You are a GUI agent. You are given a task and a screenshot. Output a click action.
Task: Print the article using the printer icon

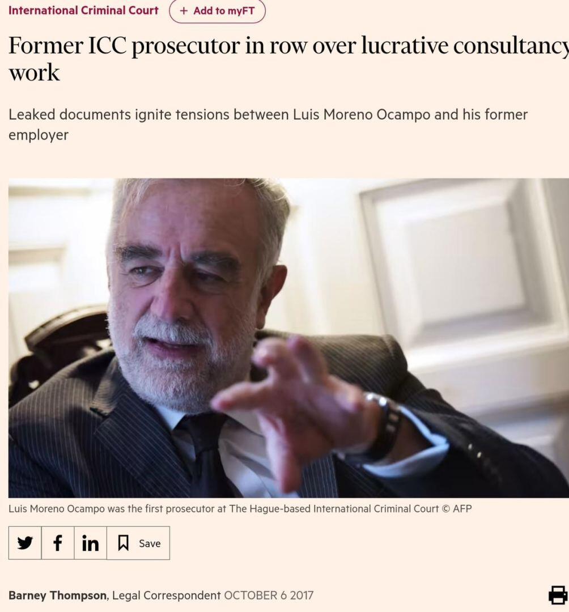(558, 595)
